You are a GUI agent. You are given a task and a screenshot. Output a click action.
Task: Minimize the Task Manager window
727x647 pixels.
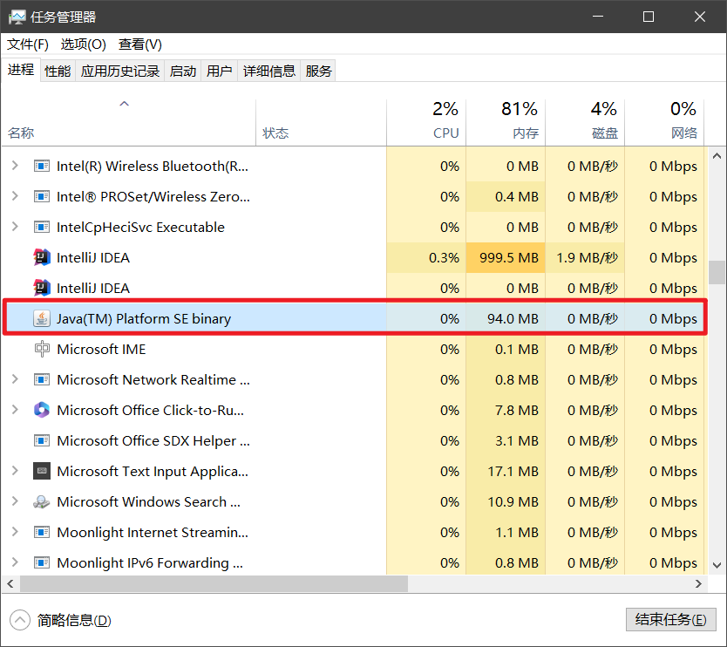598,17
